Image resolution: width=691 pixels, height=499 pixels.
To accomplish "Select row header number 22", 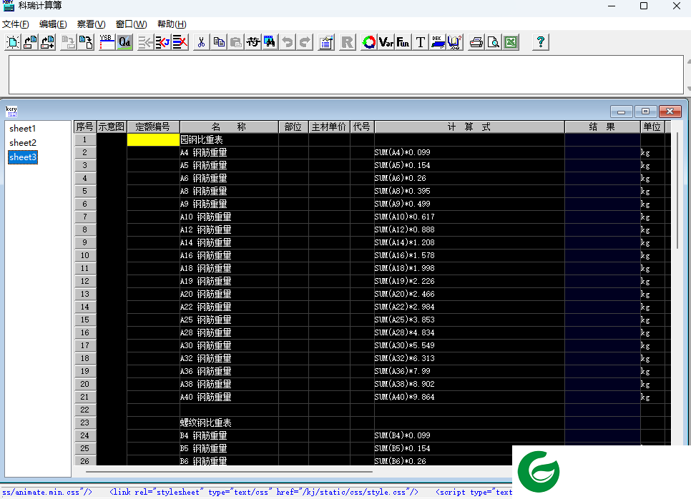I will (x=85, y=410).
